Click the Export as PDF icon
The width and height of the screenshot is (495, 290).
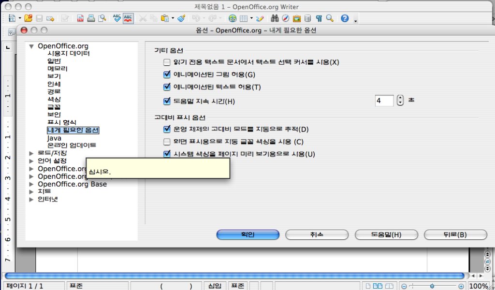coord(81,18)
